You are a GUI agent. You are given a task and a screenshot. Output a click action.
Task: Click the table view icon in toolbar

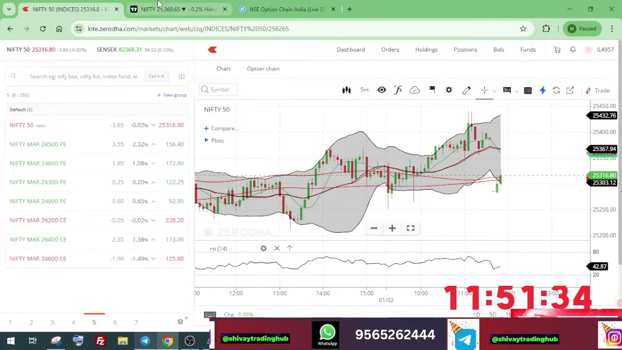(x=528, y=90)
